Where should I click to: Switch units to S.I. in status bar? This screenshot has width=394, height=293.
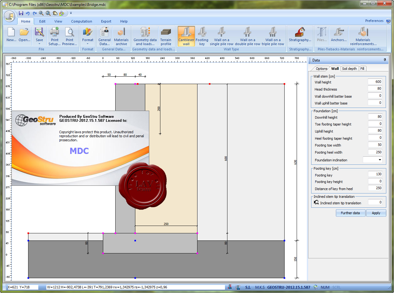pyautogui.click(x=248, y=287)
